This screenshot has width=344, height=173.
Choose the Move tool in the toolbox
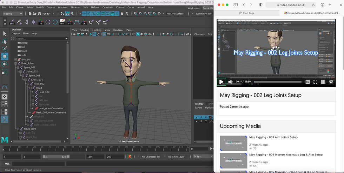click(5, 56)
